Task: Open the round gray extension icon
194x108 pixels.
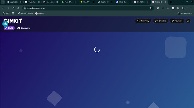Action: point(178,8)
